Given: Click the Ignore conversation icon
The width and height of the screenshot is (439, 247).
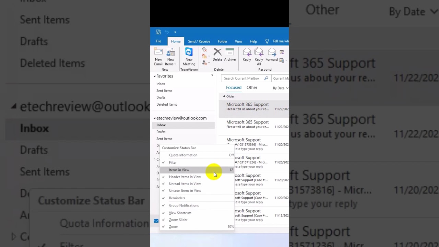Looking at the screenshot, I should [204, 50].
